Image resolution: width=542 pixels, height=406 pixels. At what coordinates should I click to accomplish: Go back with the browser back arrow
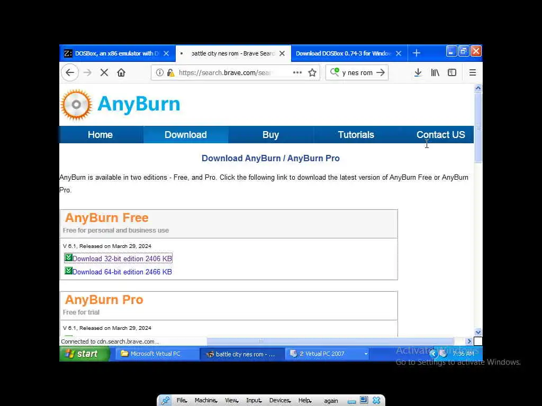pos(70,72)
